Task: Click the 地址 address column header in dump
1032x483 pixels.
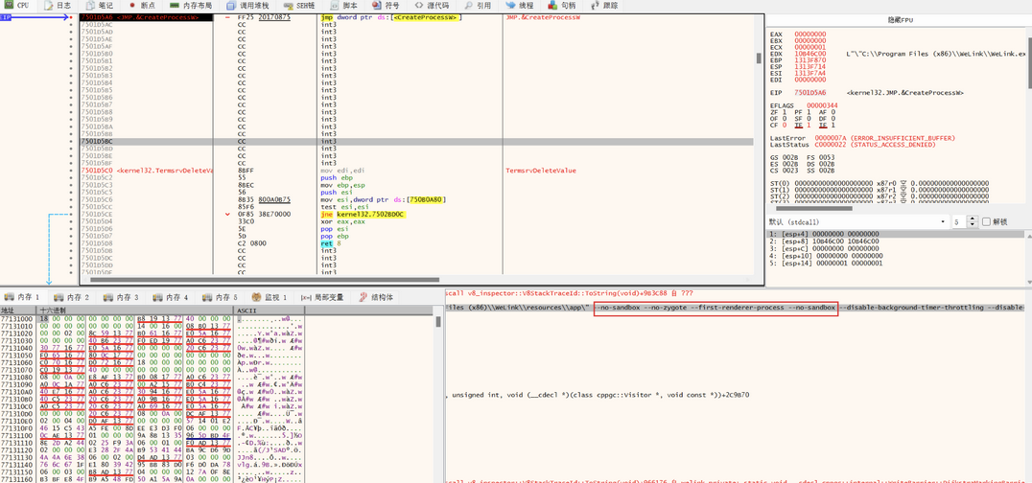Action: pos(18,310)
